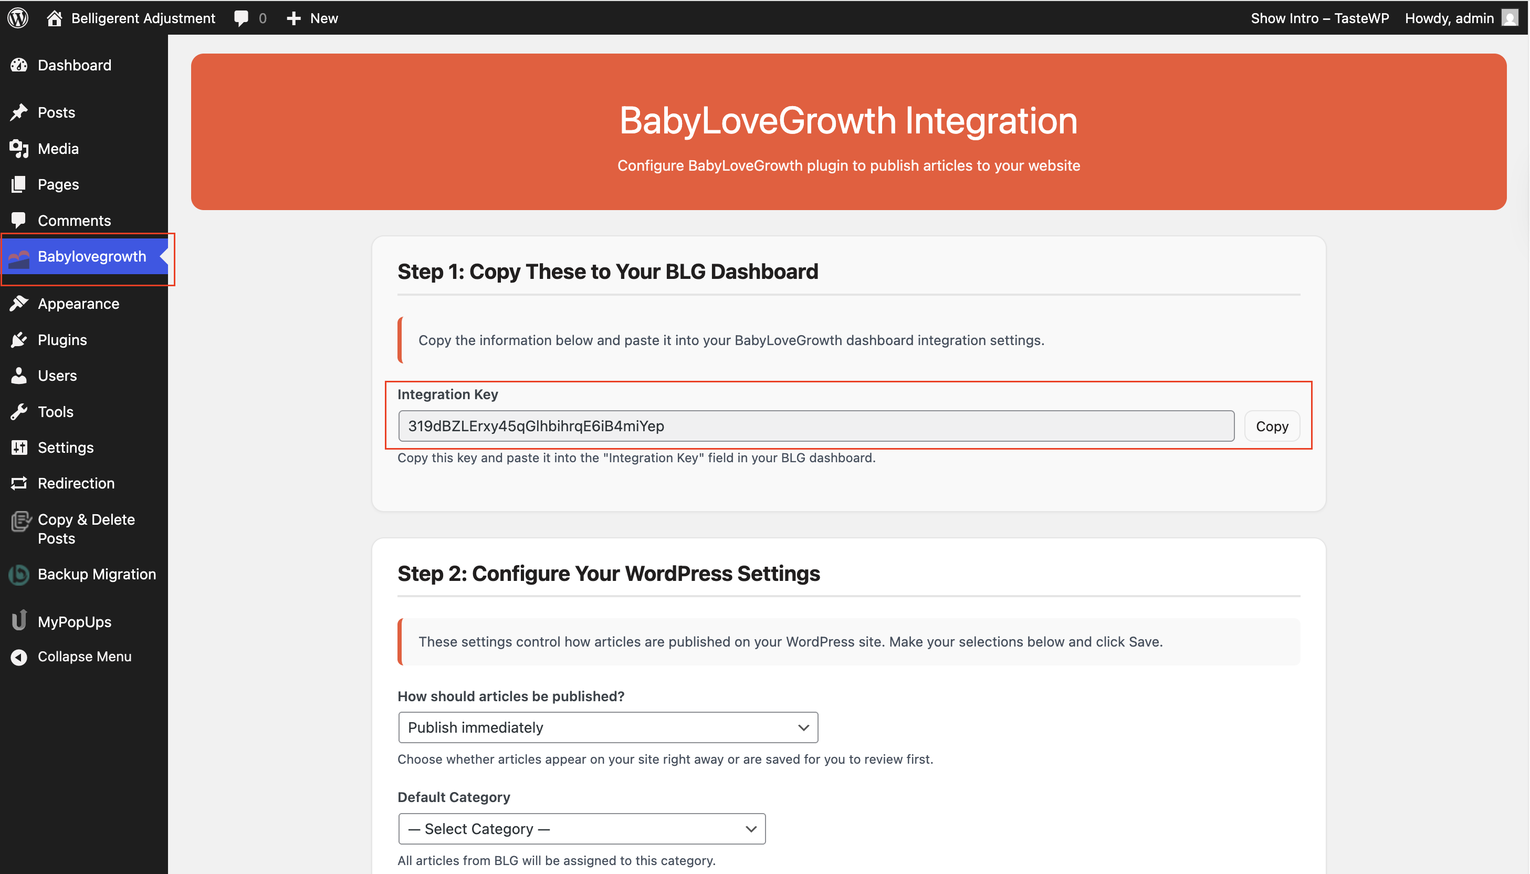Click the Settings sliders icon
The image size is (1530, 874).
(x=19, y=447)
